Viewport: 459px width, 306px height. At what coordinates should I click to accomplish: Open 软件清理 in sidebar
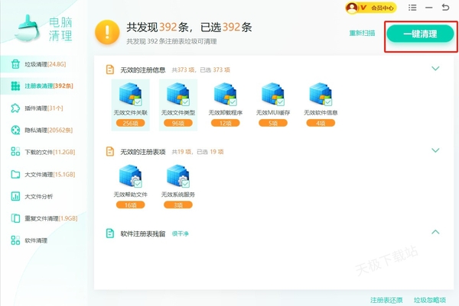click(44, 240)
